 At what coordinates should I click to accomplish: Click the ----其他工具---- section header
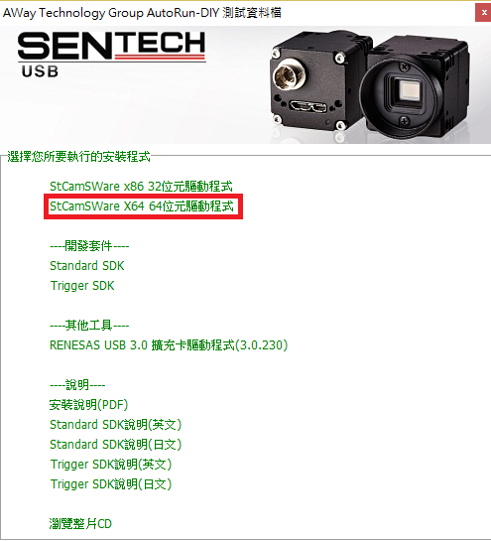[x=89, y=326]
